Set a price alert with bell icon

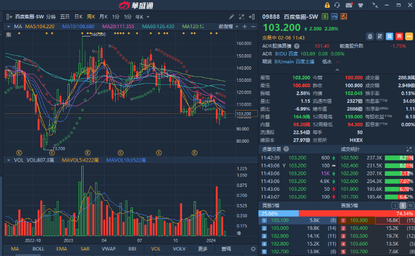[x=370, y=36]
